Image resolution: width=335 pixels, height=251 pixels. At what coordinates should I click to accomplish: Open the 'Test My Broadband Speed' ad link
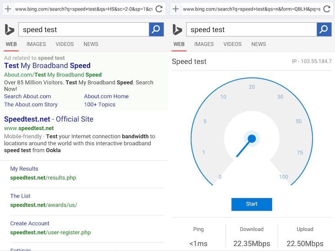click(47, 65)
